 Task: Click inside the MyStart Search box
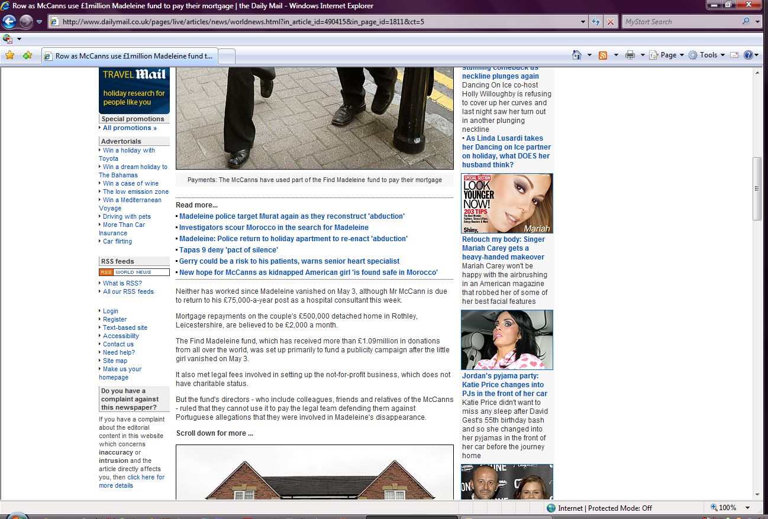[x=680, y=22]
